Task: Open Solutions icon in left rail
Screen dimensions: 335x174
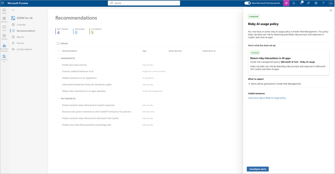Action: click(4, 18)
